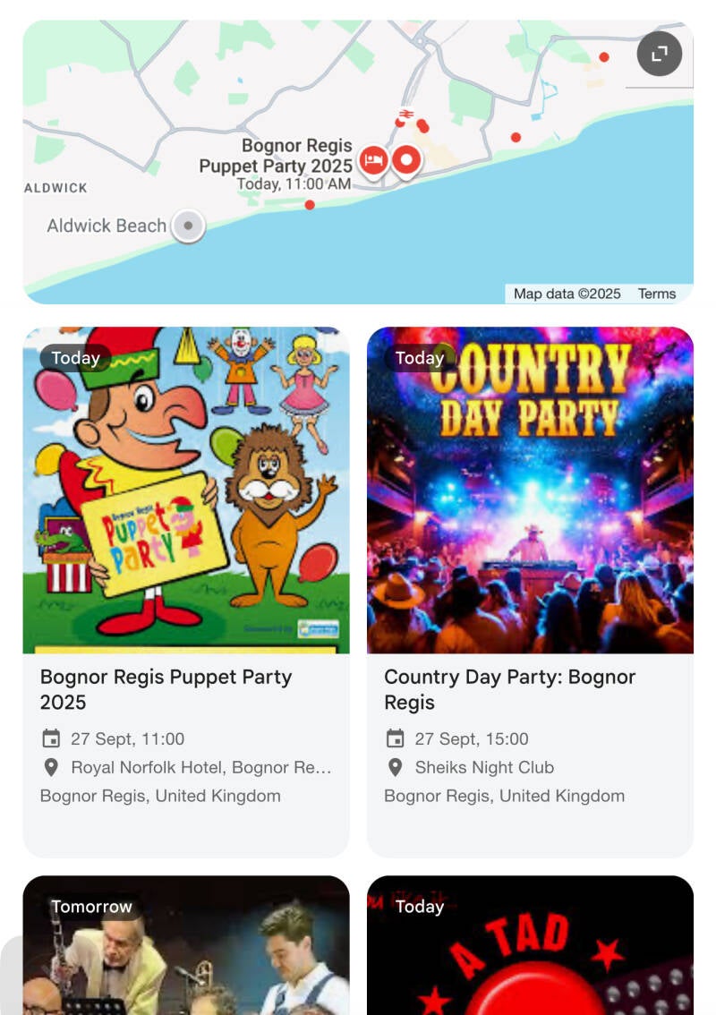Click the Puppet Party cartoon poster image
716x1015 pixels.
(186, 490)
